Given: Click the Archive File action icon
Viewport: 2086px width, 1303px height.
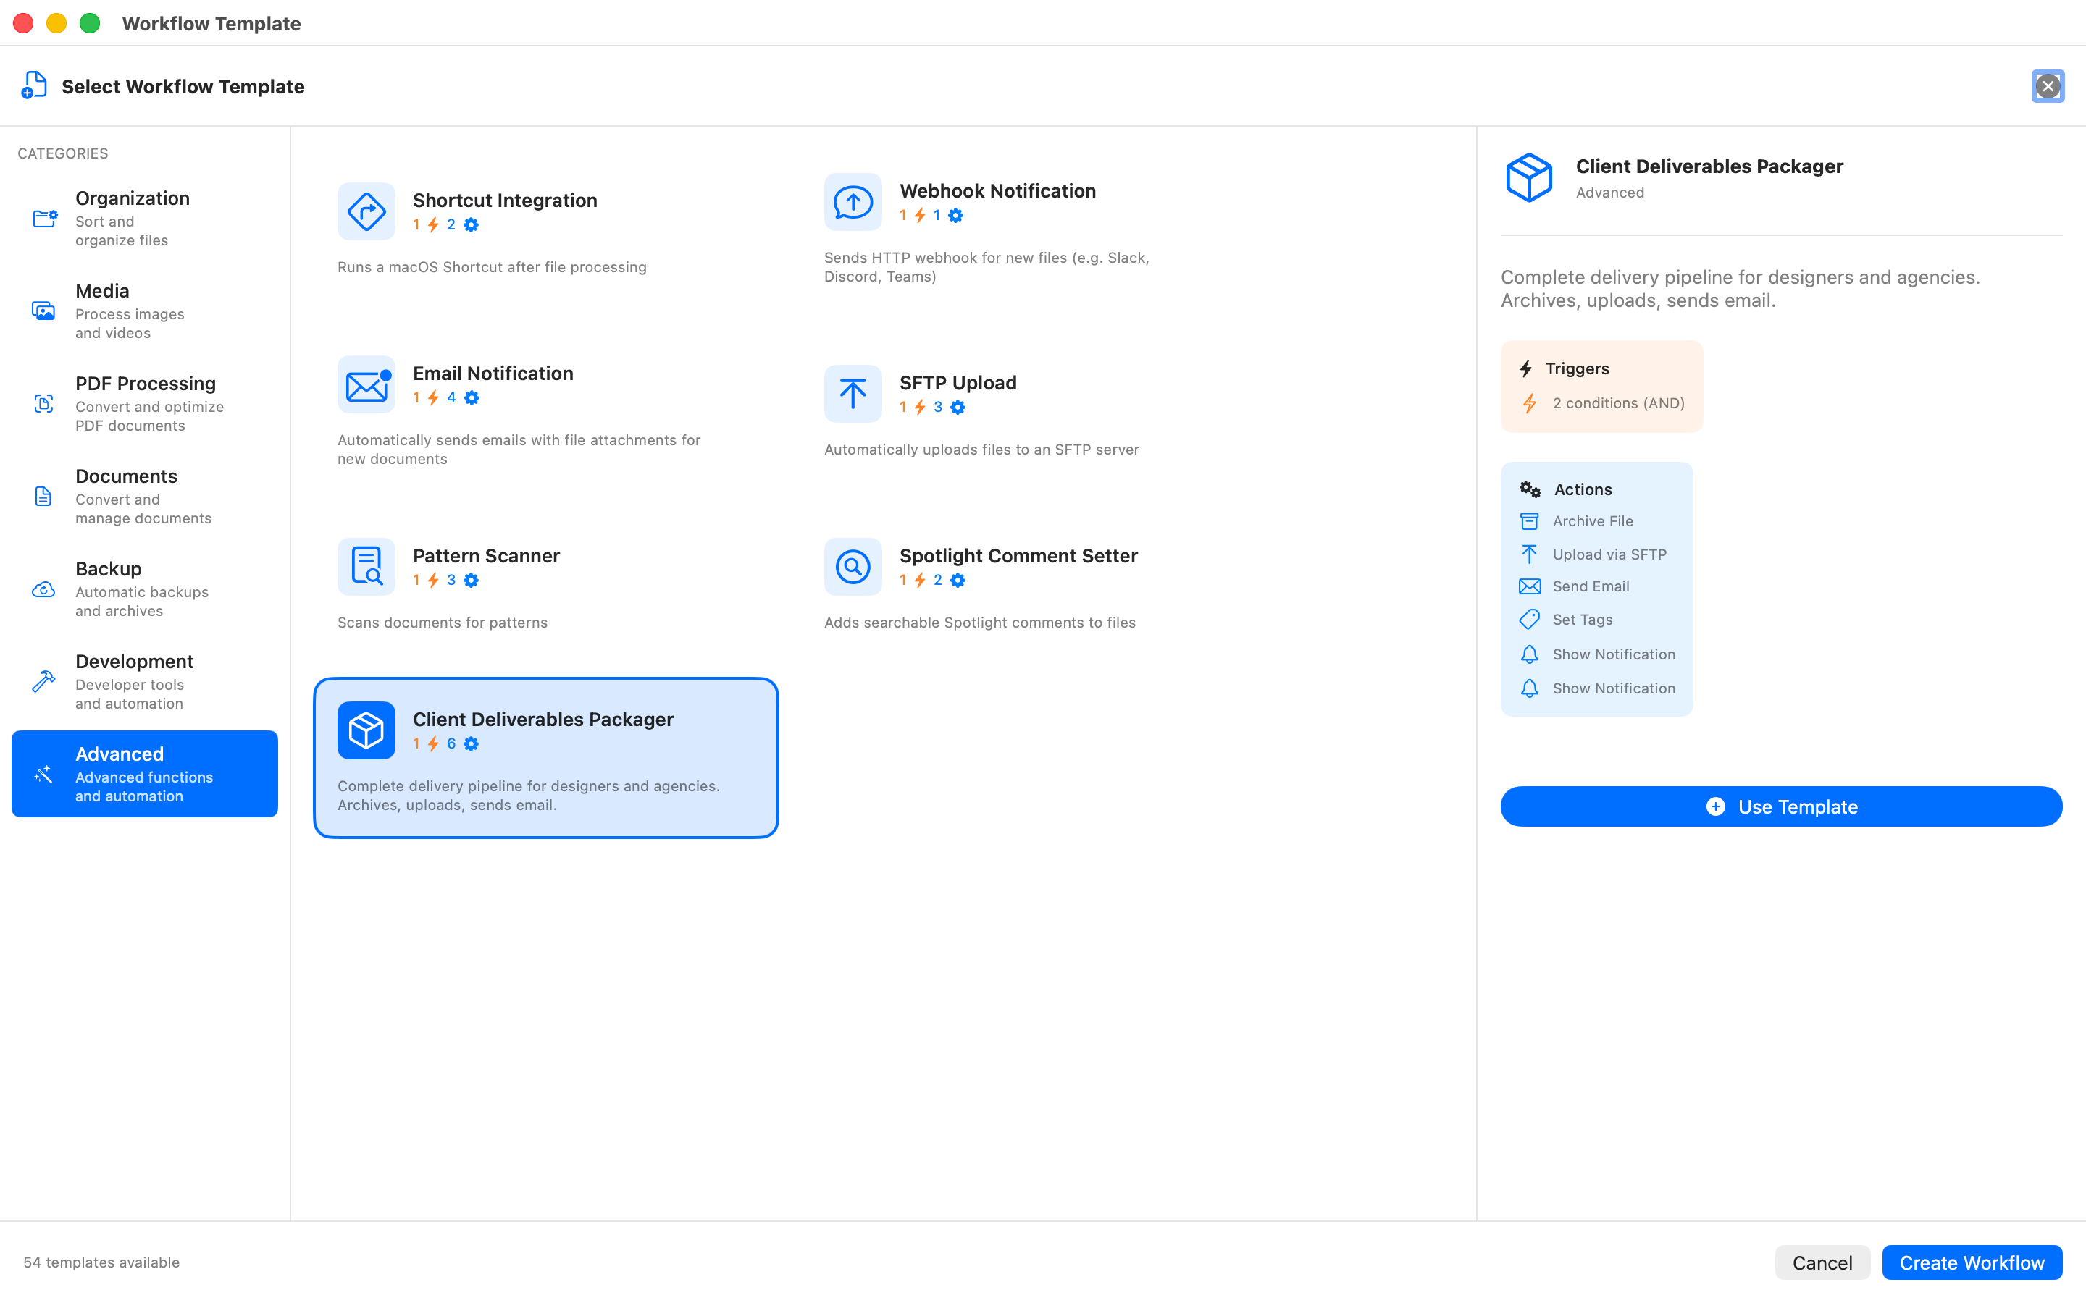Looking at the screenshot, I should click(x=1529, y=521).
